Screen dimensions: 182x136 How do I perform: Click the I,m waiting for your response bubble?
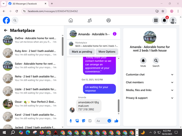99,89
